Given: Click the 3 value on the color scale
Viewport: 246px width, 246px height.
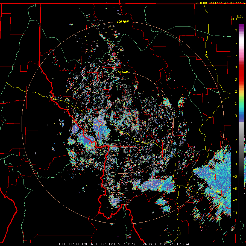Looking at the screenshot, I should tap(236, 79).
